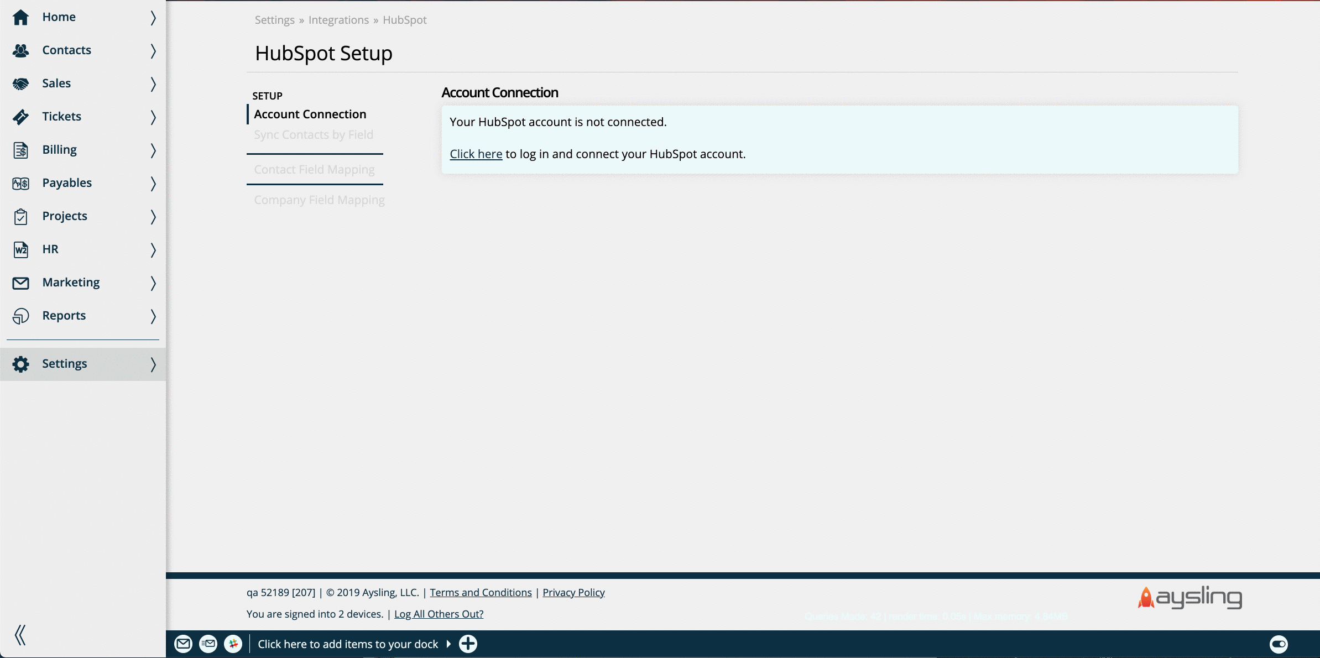The height and width of the screenshot is (658, 1320).
Task: Collapse the sidebar with double-chevron icon
Action: tap(20, 635)
